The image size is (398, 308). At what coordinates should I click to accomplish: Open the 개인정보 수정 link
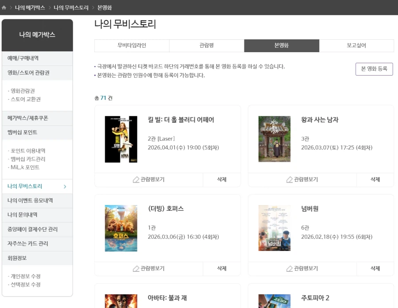click(25, 275)
